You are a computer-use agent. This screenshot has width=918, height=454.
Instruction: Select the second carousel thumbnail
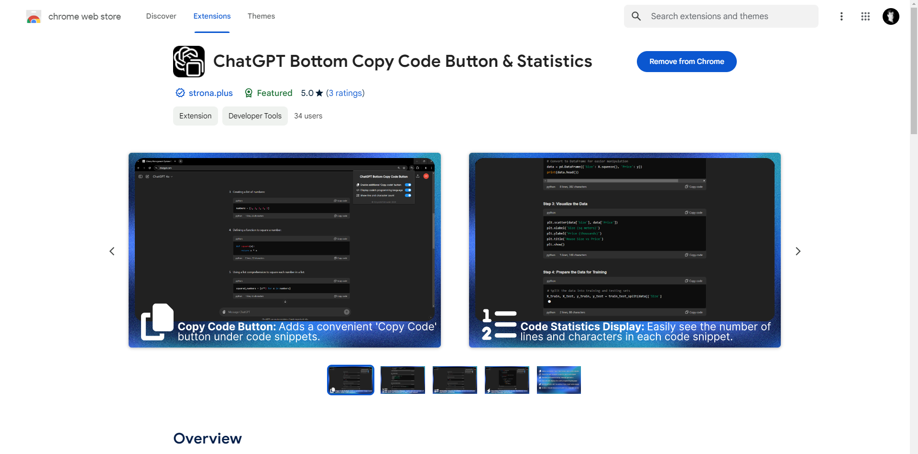pos(403,380)
